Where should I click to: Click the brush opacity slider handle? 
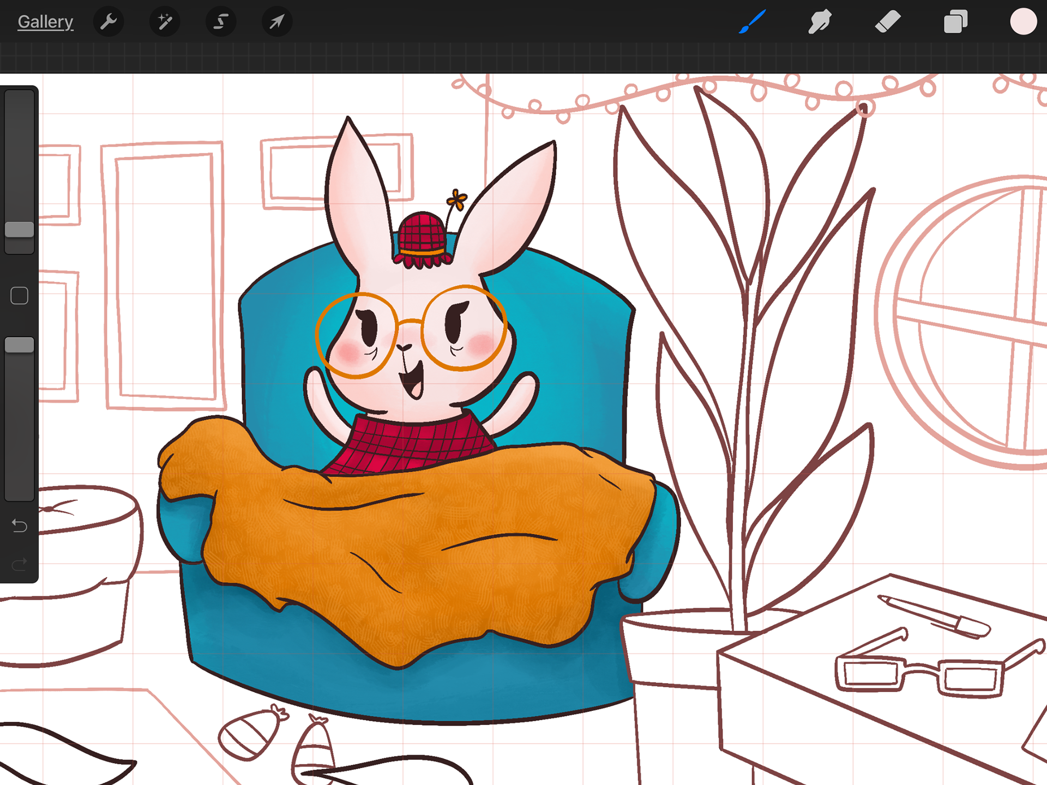[19, 345]
